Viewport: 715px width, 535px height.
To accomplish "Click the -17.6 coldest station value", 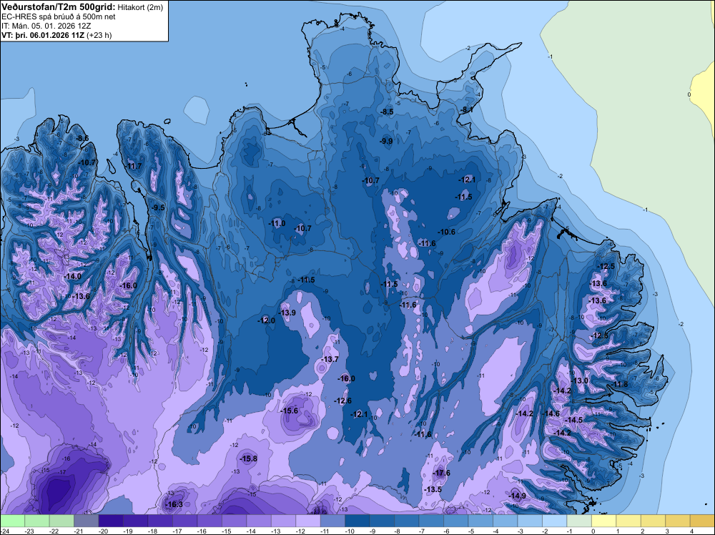I will tap(442, 473).
